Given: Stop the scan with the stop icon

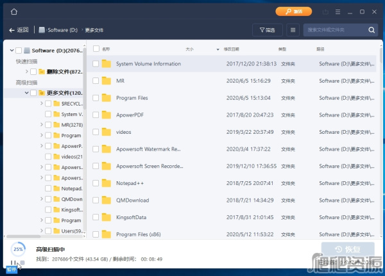Looking at the screenshot, I should [x=22, y=263].
